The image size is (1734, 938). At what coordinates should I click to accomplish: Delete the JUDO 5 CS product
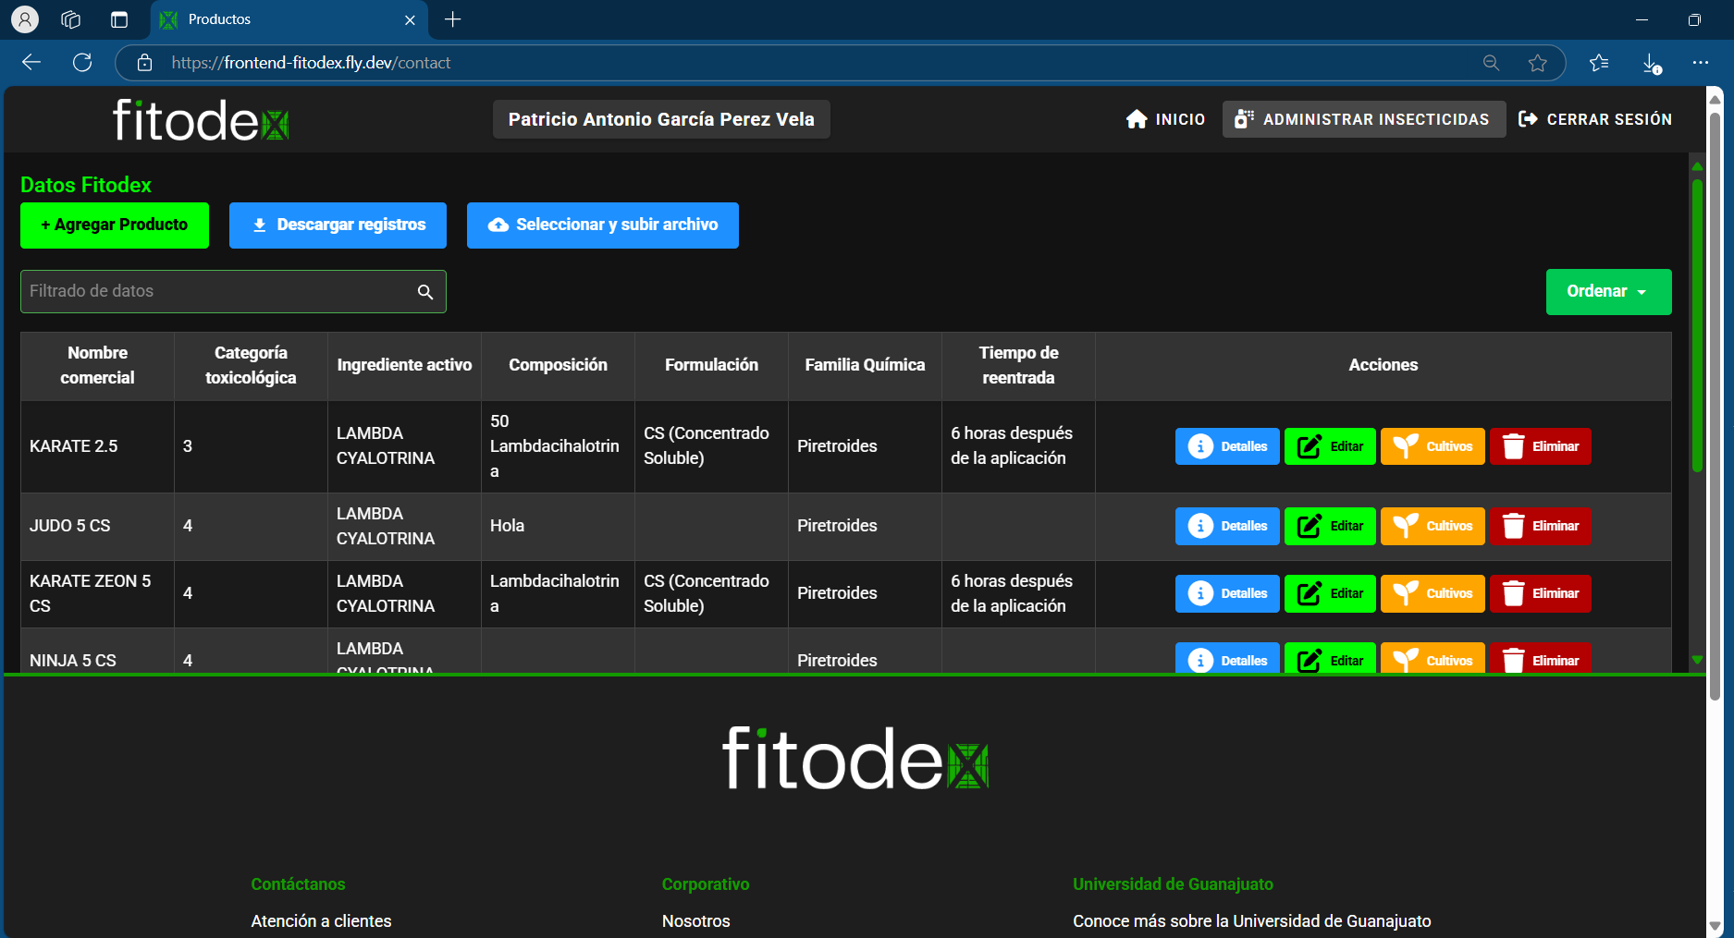point(1541,526)
